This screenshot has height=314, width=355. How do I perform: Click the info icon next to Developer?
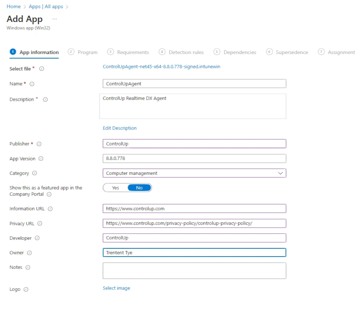coord(37,238)
